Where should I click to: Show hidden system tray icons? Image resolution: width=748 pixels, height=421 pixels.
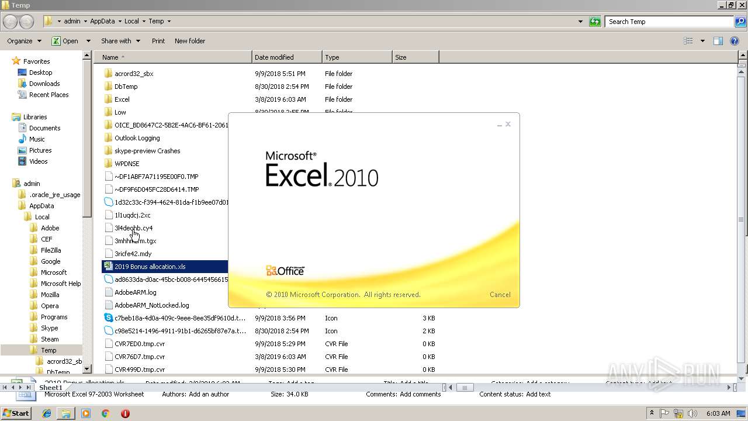tap(652, 413)
